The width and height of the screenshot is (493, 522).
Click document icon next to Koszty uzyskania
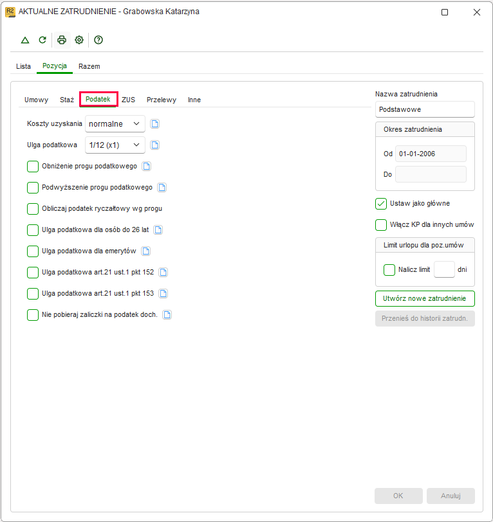pyautogui.click(x=154, y=124)
